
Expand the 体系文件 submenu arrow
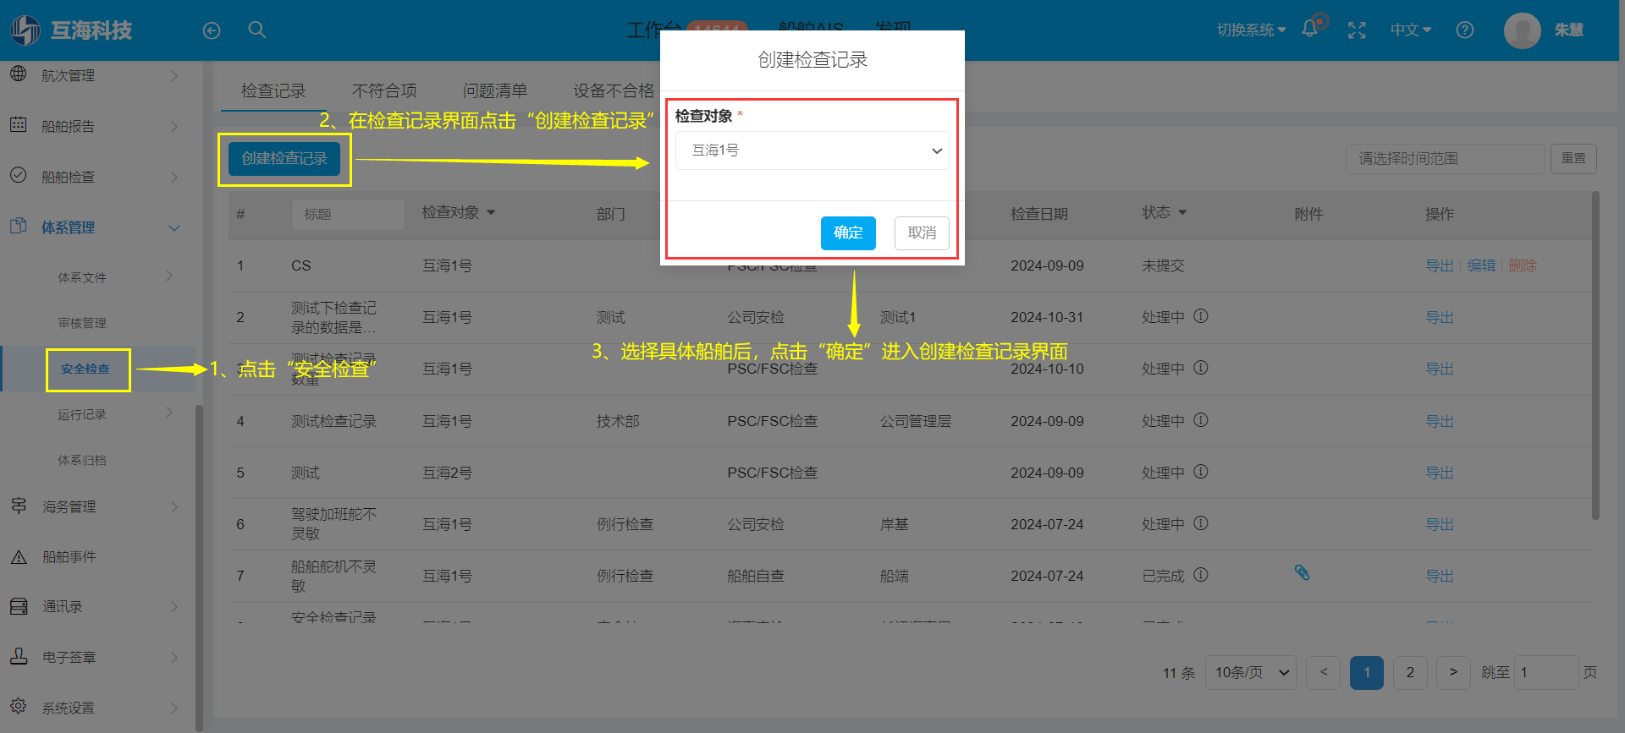(169, 276)
